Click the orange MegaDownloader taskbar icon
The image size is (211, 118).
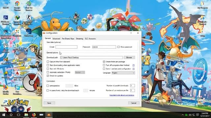49,115
